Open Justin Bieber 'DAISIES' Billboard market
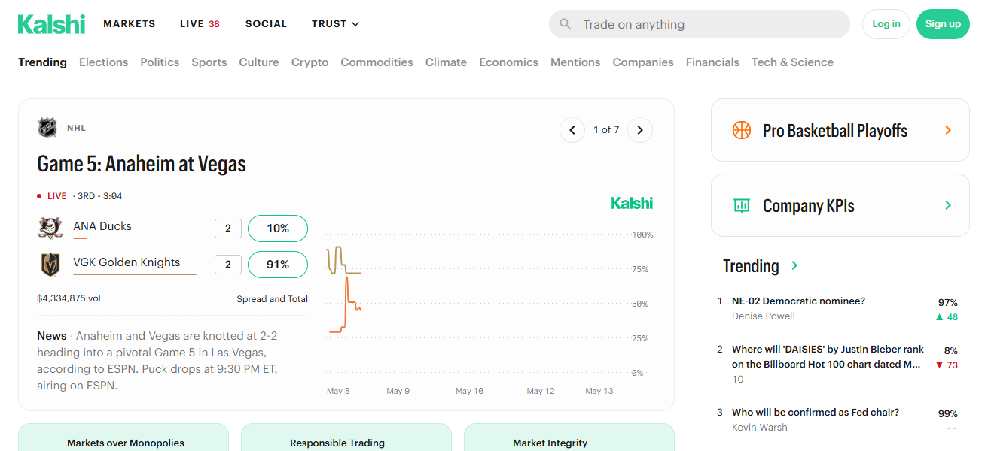Image resolution: width=988 pixels, height=451 pixels. [828, 356]
